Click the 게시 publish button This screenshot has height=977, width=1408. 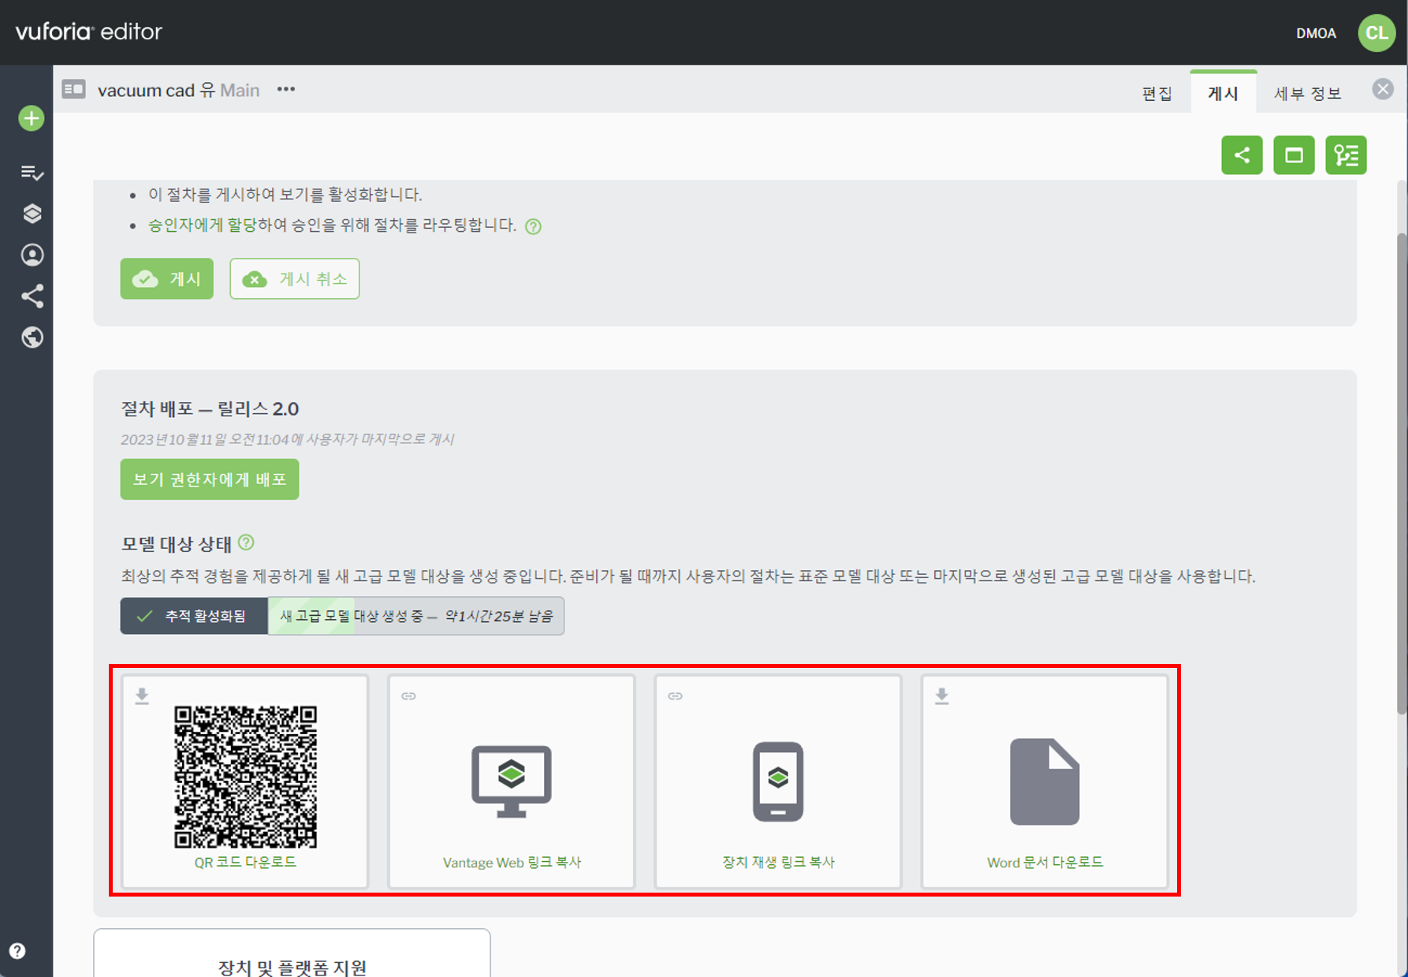[166, 279]
